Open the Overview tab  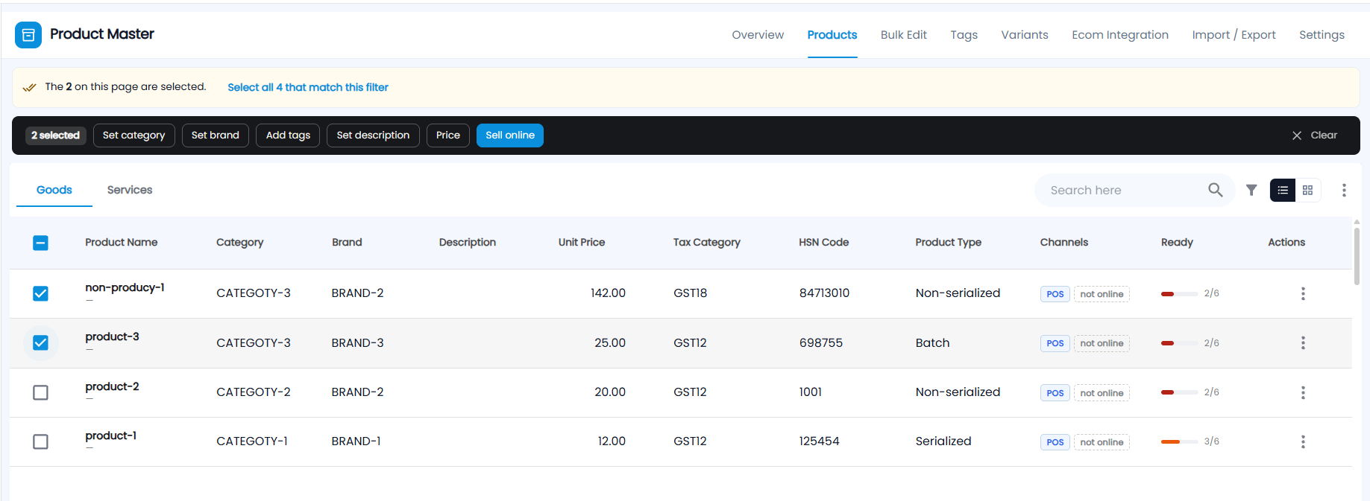point(758,35)
